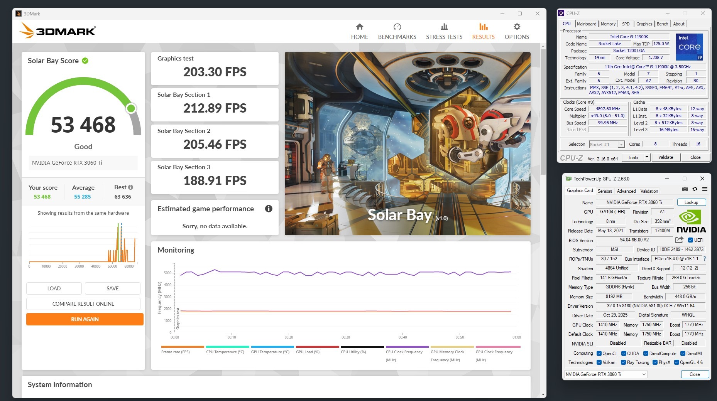
Task: Click the green validated checkmark beside Solar Bay Score
Action: [x=85, y=61]
